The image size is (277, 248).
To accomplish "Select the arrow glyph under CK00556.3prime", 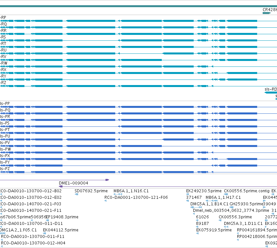I will pyautogui.click(x=220, y=220).
